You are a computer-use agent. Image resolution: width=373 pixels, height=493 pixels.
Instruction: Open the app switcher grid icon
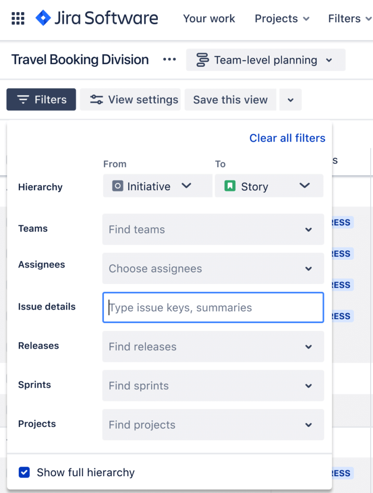tap(18, 18)
